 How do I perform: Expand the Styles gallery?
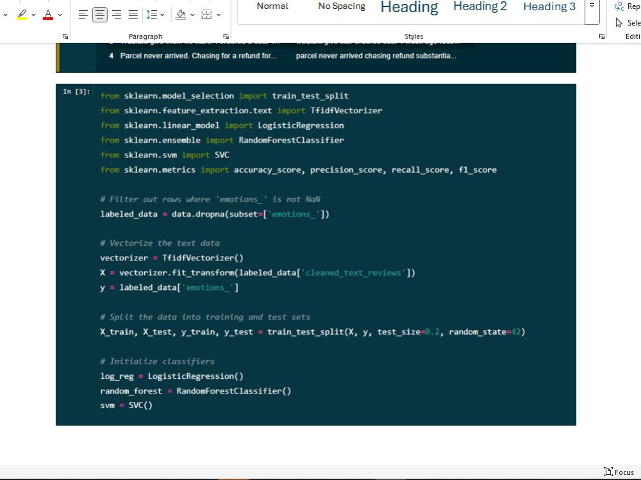592,6
